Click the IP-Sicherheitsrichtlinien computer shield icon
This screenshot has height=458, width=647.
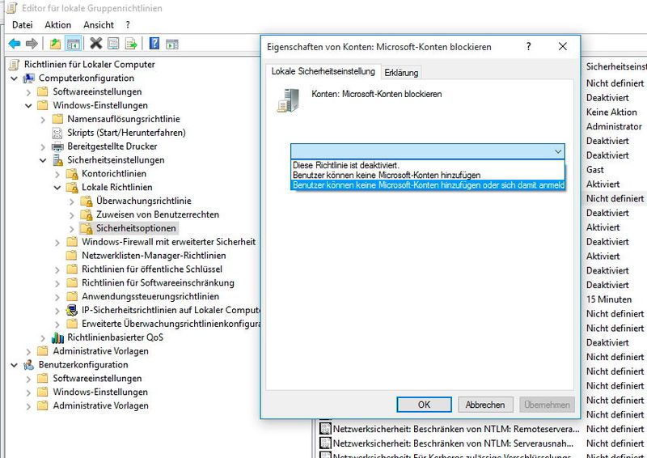(72, 310)
